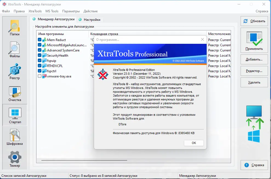Screen dimensions: 271x179
Task: Click the Version 23.0.1 text line
Action: [x=137, y=74]
